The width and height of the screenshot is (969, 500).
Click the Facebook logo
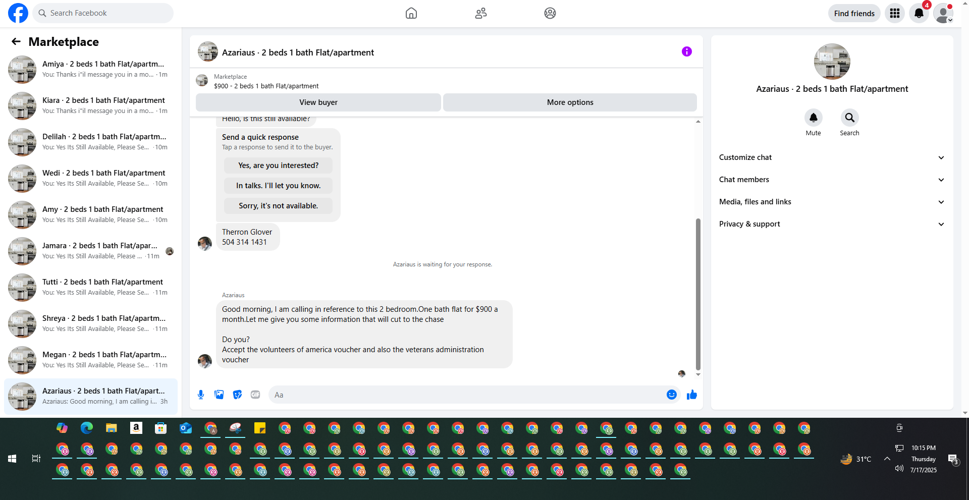tap(18, 13)
